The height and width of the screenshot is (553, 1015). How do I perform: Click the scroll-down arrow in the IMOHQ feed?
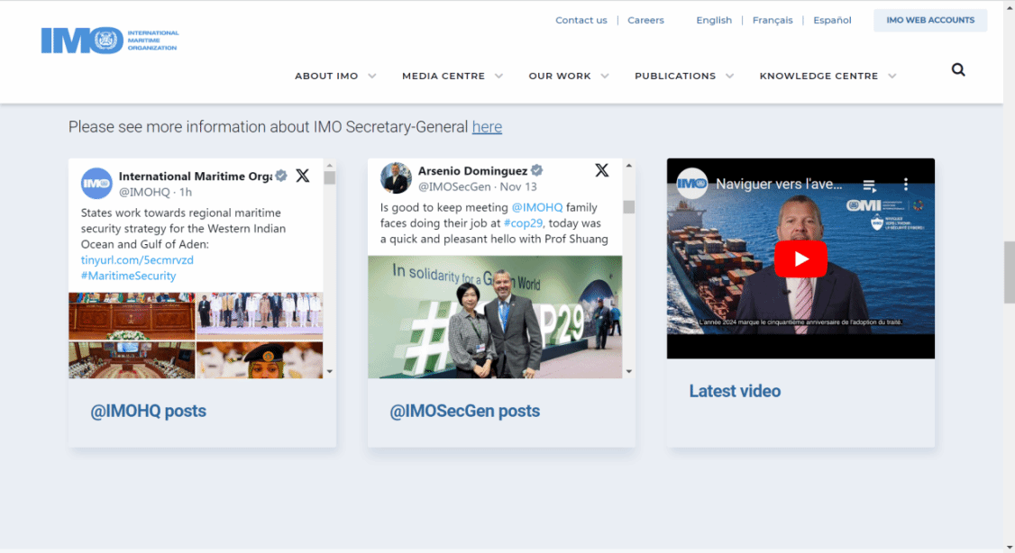click(329, 371)
